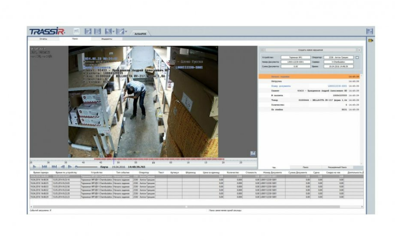Click the playback speed slider
395x240 pixels.
(x=86, y=167)
